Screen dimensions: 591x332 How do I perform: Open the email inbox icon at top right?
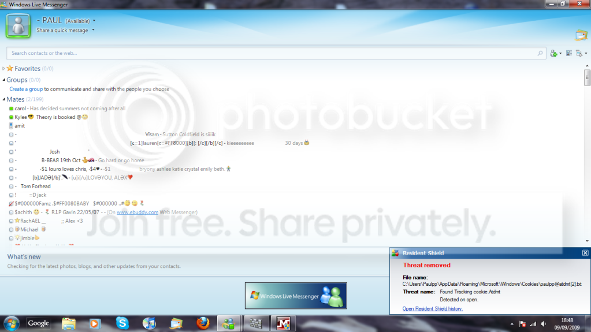[x=581, y=35]
